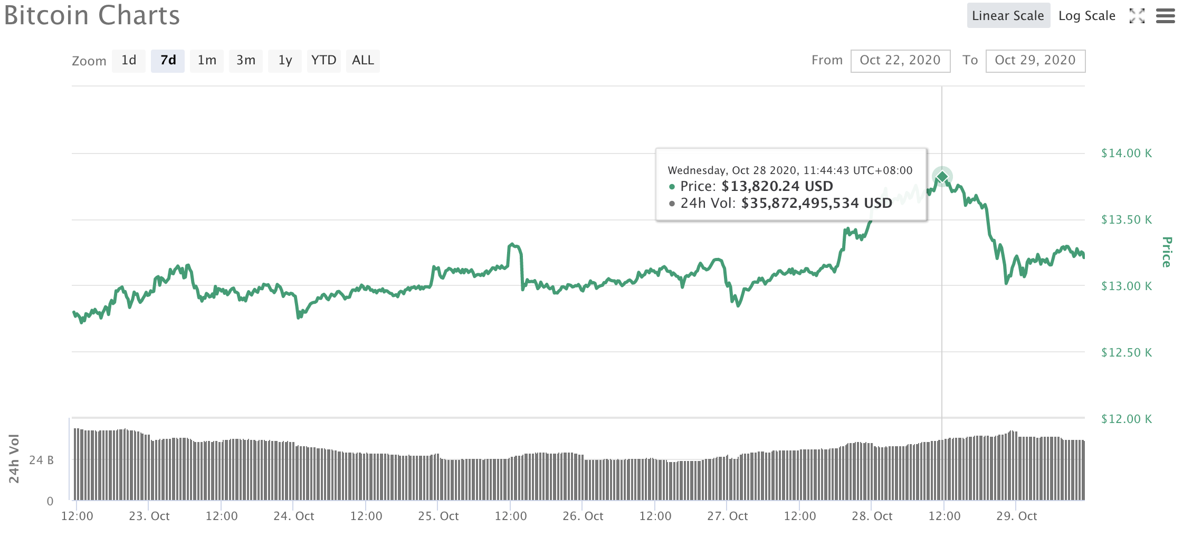1183x538 pixels.
Task: Click the Bitcoin Charts heading
Action: point(92,15)
